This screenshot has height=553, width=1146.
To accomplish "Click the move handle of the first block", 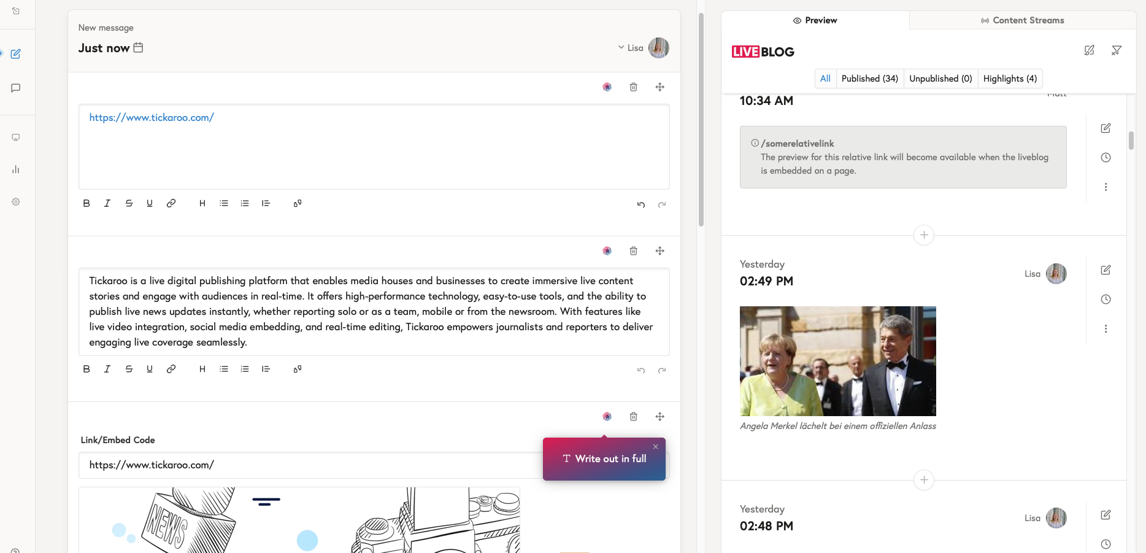I will click(x=660, y=87).
